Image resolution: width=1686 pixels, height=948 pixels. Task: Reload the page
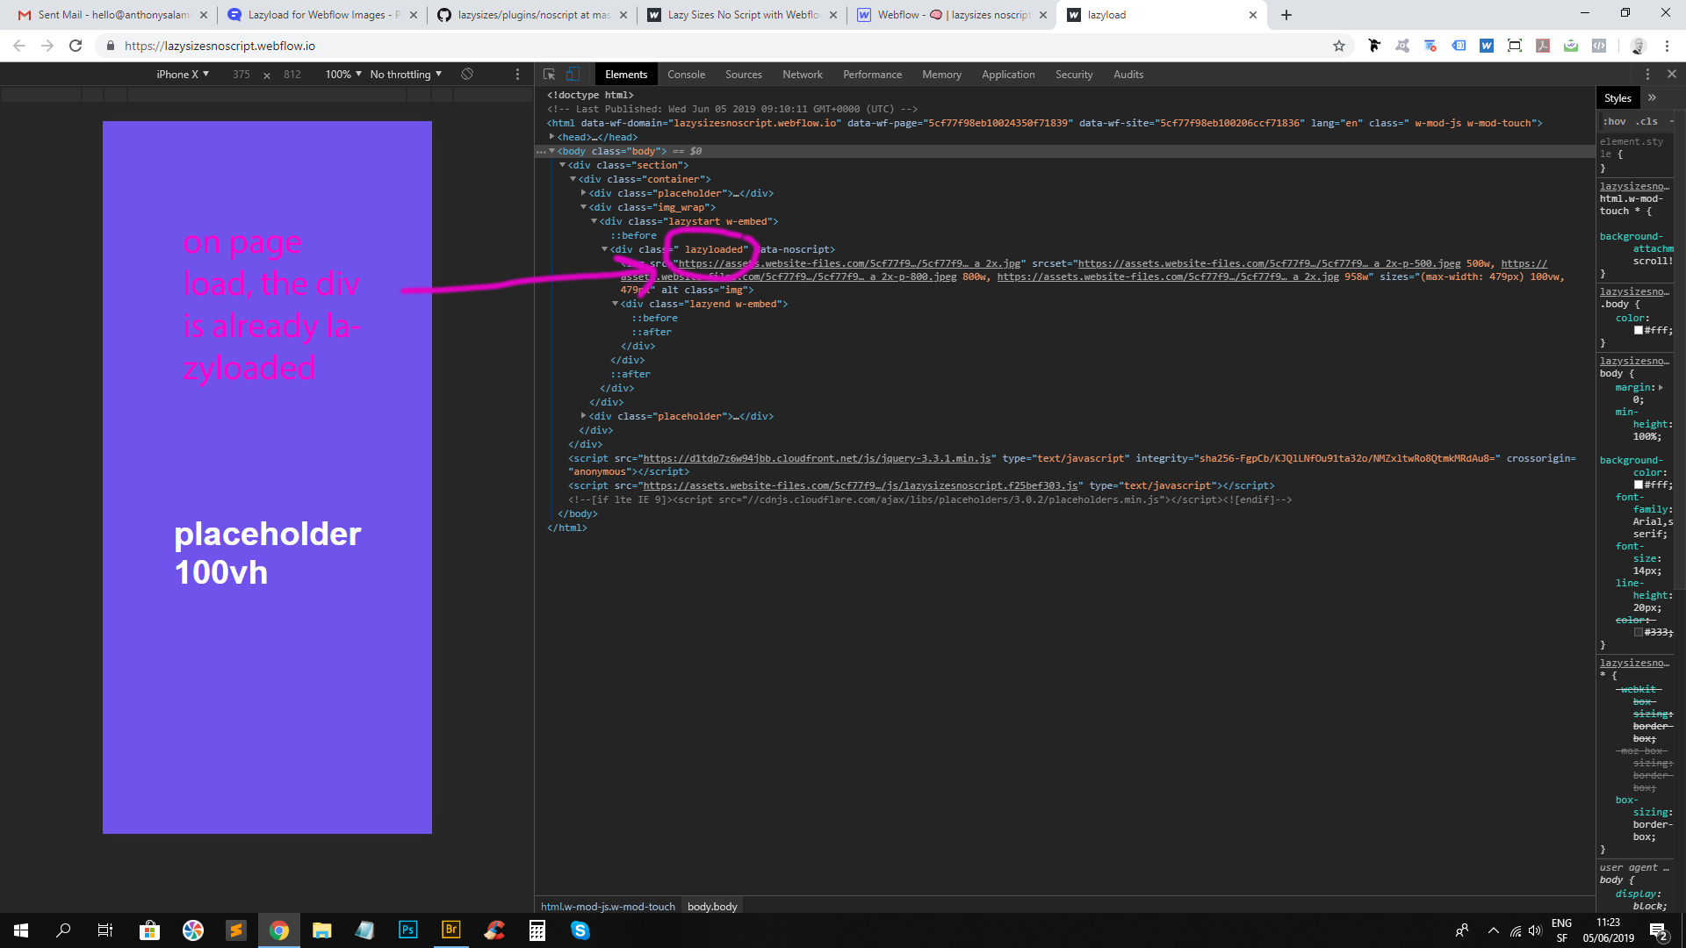coord(76,46)
